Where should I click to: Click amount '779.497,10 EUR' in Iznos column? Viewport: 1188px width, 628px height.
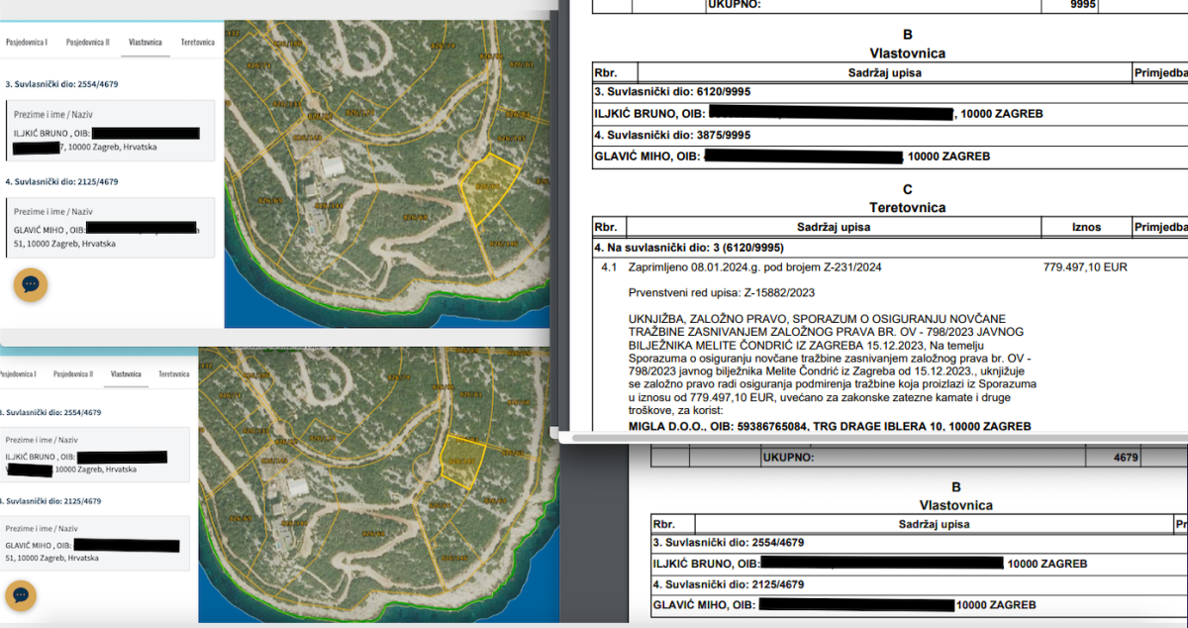tap(1086, 267)
